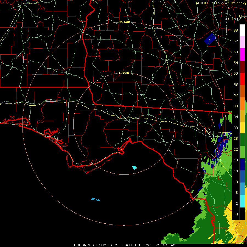
Task: Click legend value "14"
Action: point(236,171)
